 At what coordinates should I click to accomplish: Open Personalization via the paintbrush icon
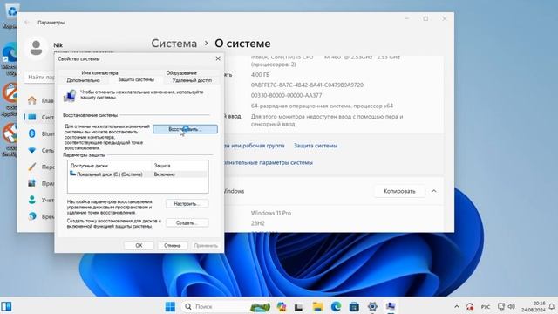(32, 167)
